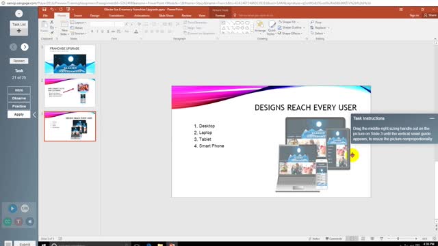Click the Format Painter brush icon
438x246 pixels.
52,33
